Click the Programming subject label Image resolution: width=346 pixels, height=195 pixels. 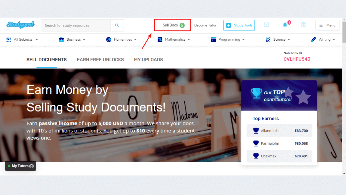click(229, 40)
